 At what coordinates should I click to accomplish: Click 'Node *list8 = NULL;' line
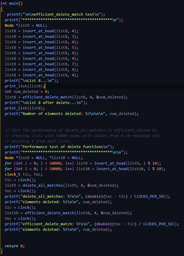coord(26,26)
